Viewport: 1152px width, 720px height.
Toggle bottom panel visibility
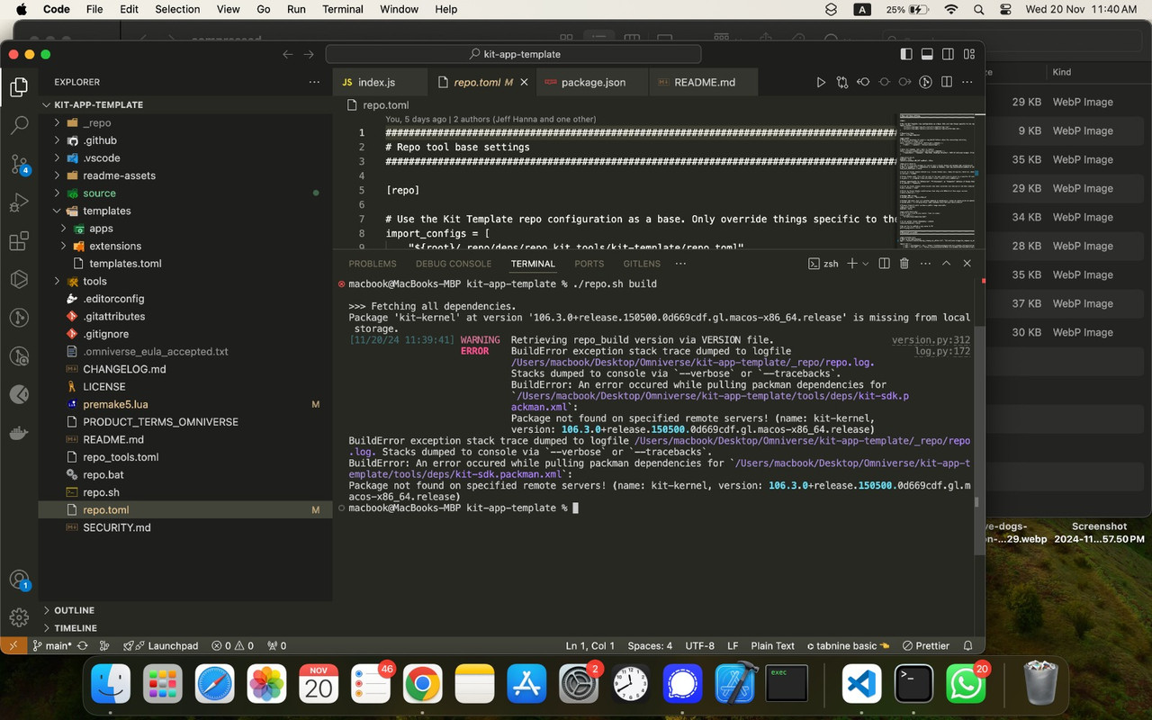(x=927, y=54)
